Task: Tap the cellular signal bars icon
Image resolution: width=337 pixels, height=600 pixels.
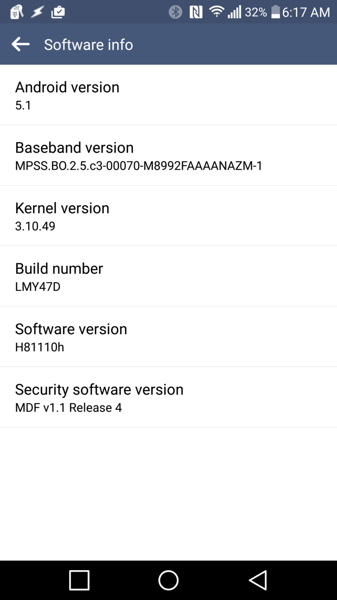Action: click(234, 12)
